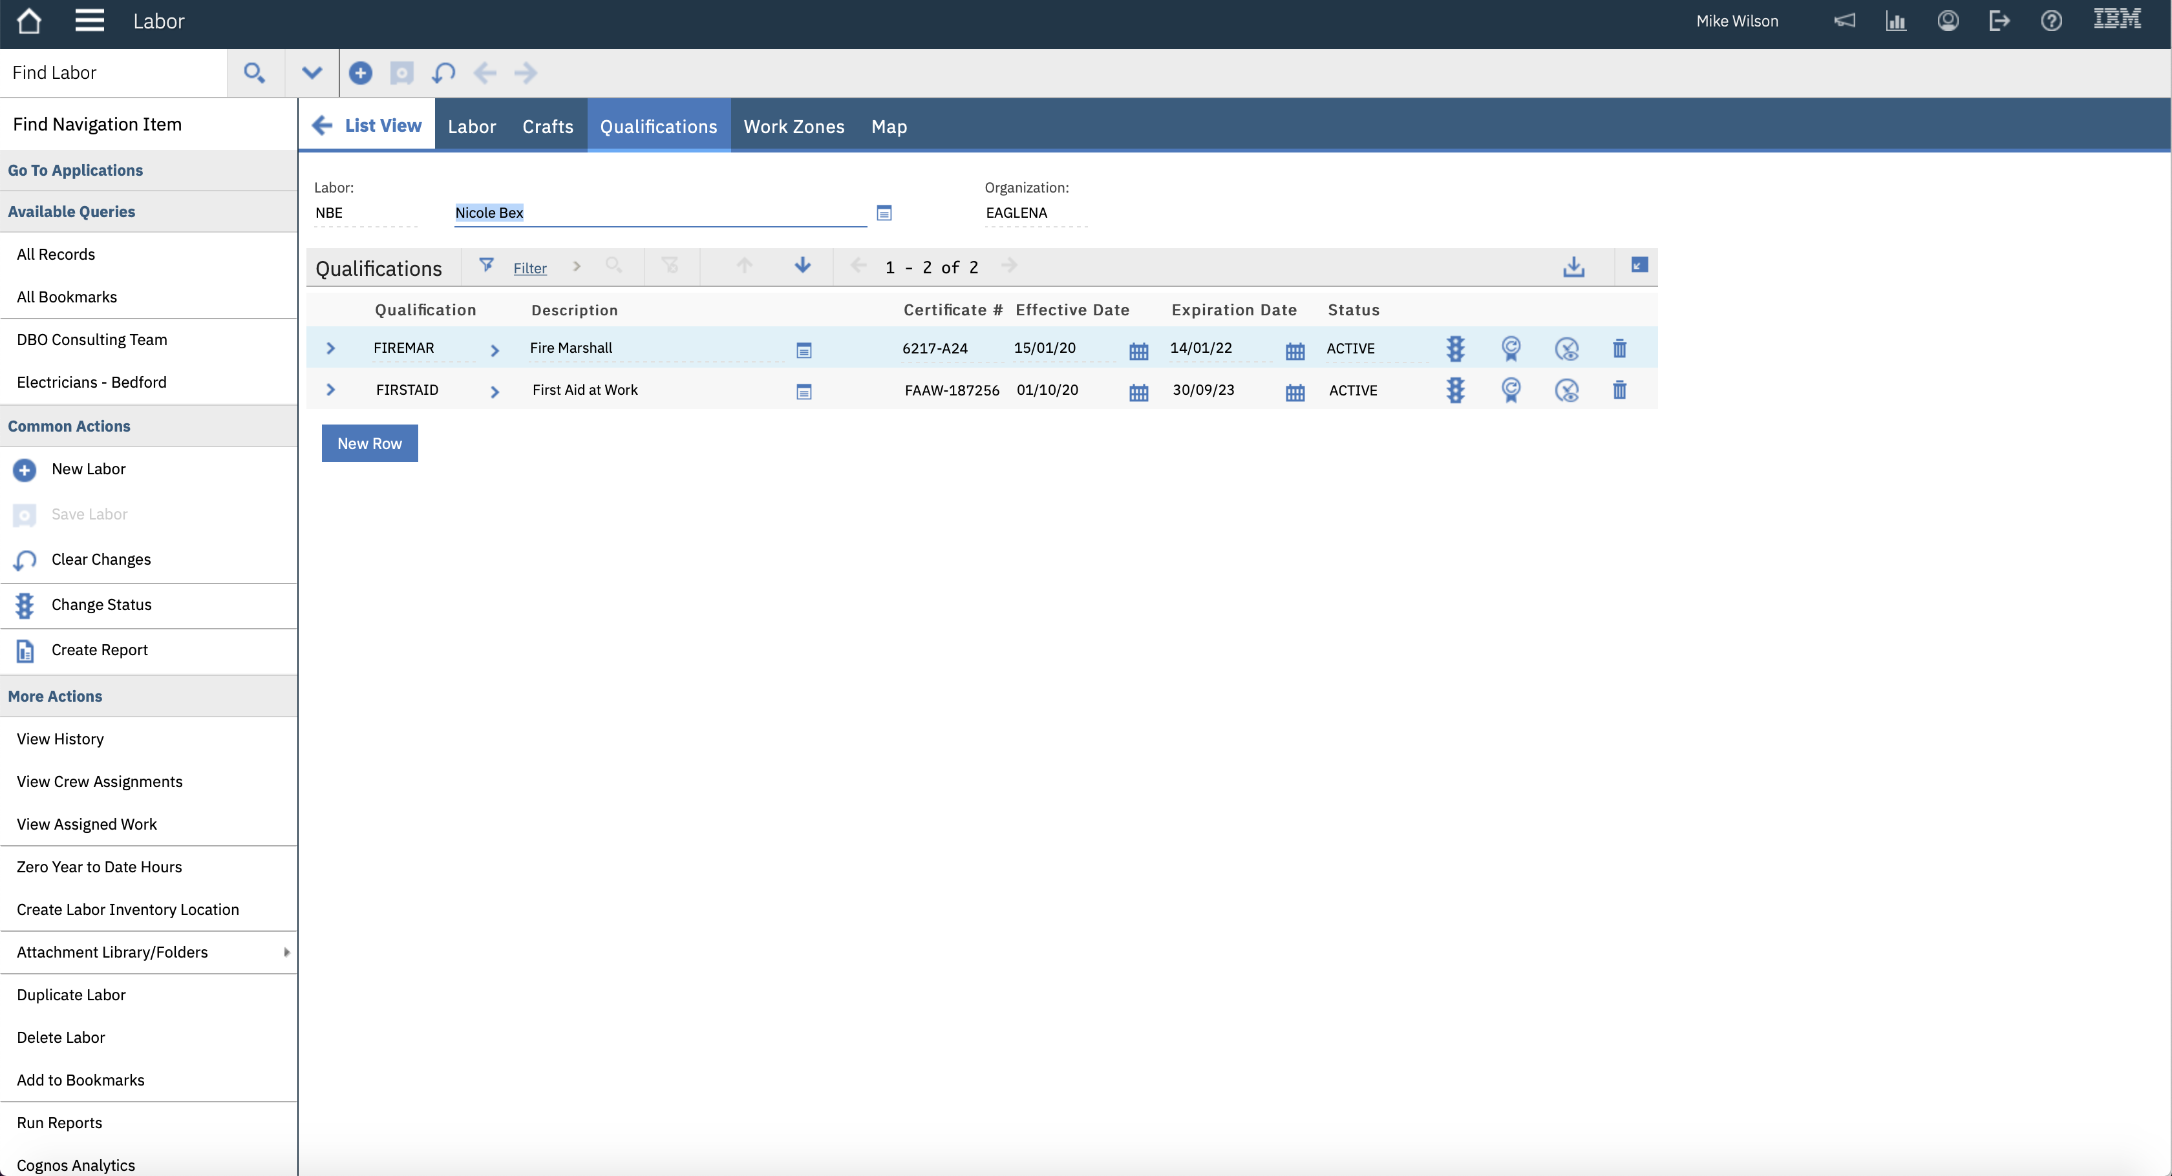Screen dimensions: 2172x1176
Task: Open the bulletin board megaphone icon
Action: pos(1844,21)
